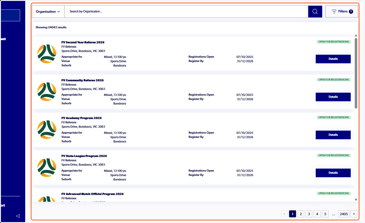Click the magnifier search button
365x223 pixels.
(x=315, y=12)
